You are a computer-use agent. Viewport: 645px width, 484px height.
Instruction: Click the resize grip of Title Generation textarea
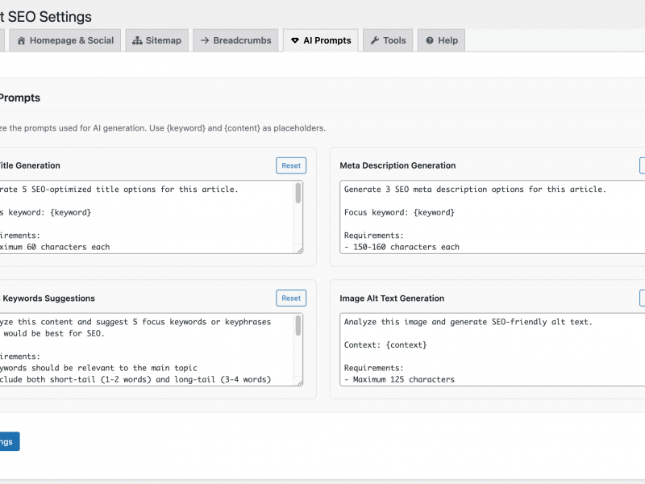(300, 252)
